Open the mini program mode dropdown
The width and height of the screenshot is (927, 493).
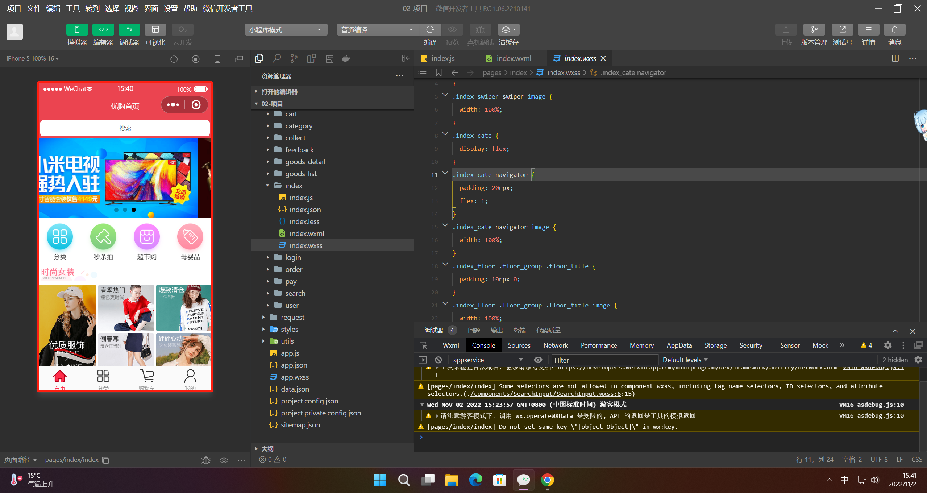(286, 30)
